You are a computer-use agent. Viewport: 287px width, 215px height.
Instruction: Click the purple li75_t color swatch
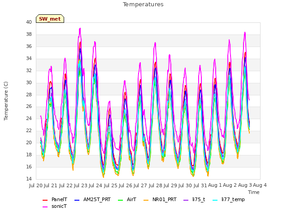(186, 200)
